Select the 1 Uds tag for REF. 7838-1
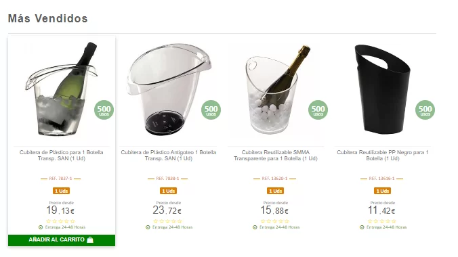 click(168, 191)
